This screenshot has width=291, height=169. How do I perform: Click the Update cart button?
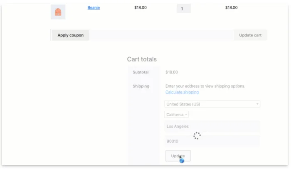click(x=250, y=35)
